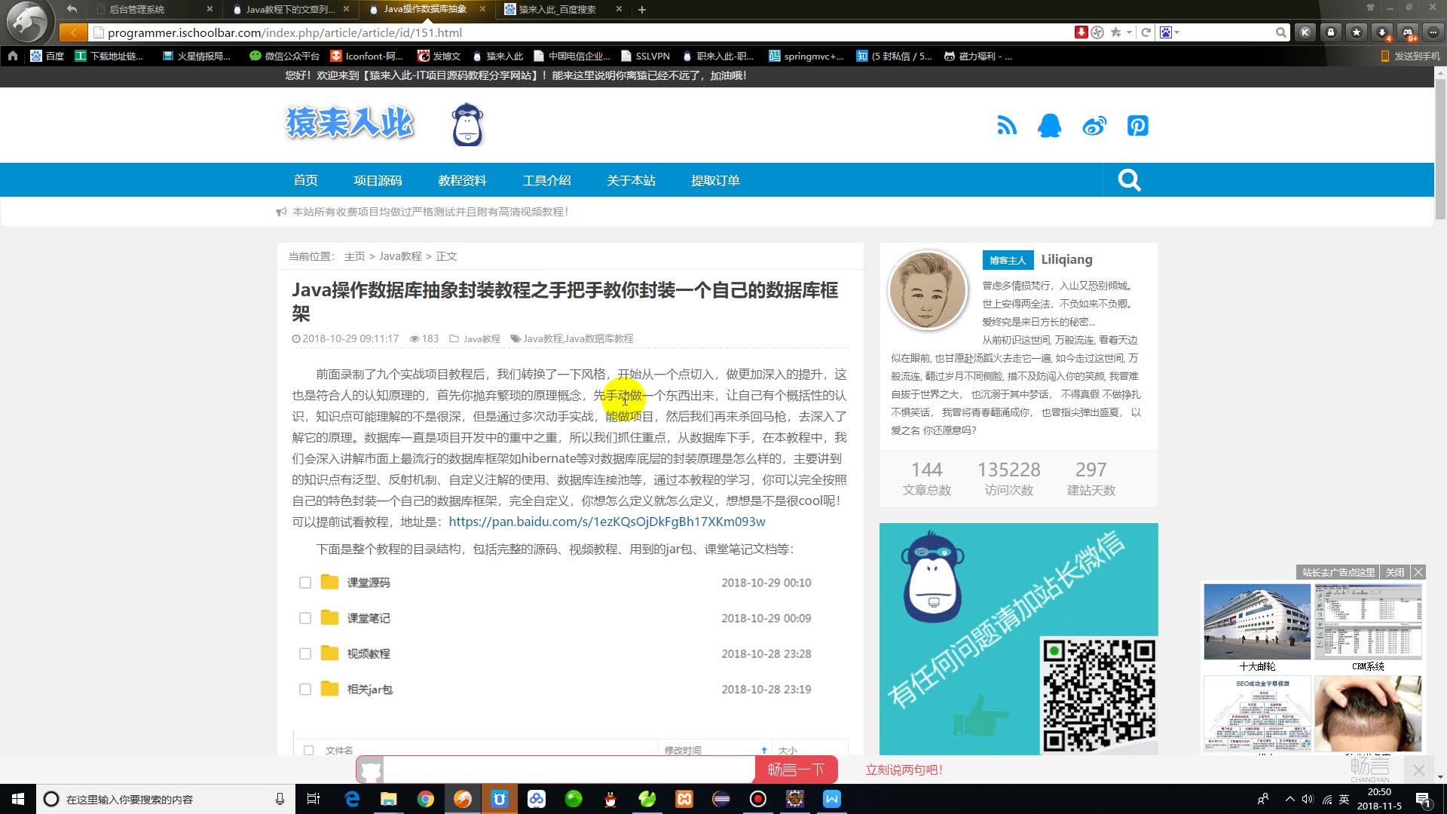Open 教程资料 in the nav bar
Screen dimensions: 1447x814
click(462, 180)
